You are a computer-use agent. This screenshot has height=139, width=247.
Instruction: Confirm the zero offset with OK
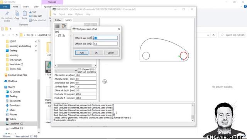[x=96, y=53]
